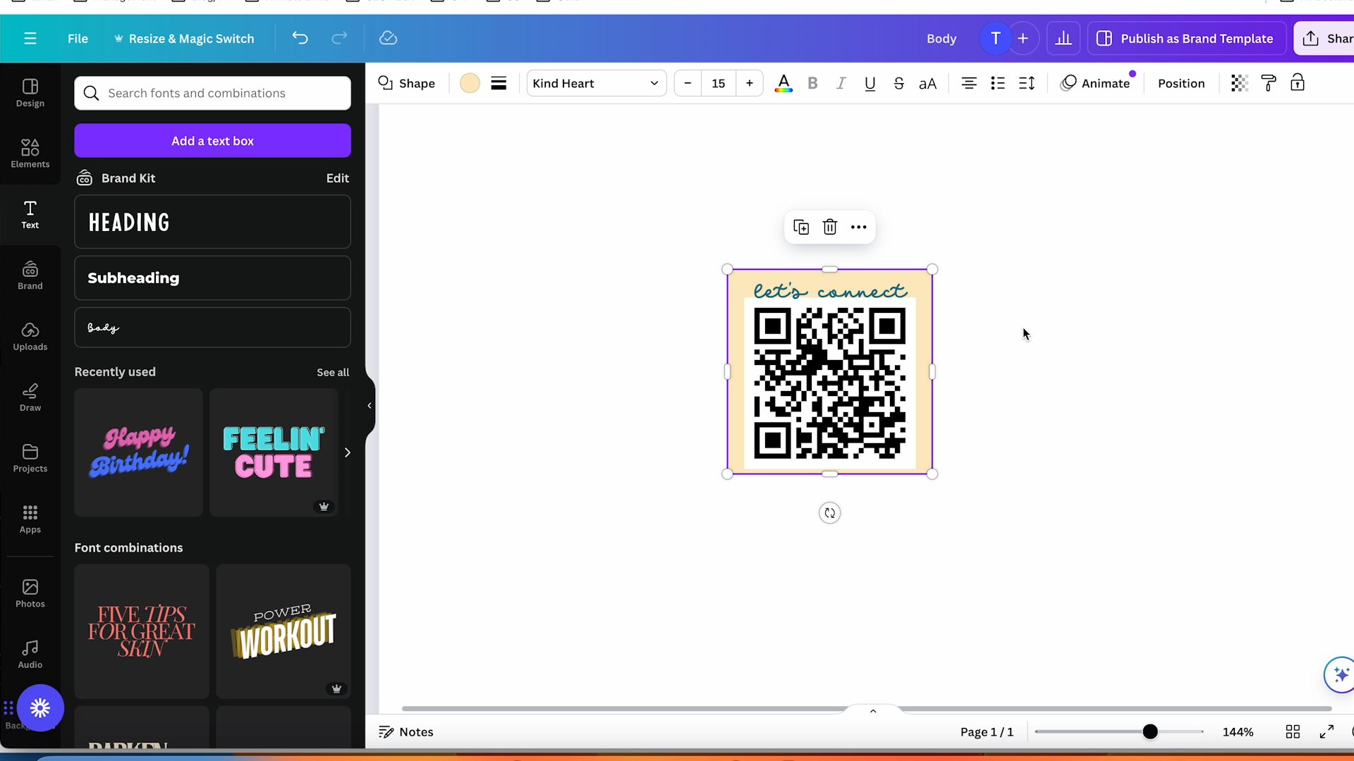Click the delete element icon

(829, 227)
